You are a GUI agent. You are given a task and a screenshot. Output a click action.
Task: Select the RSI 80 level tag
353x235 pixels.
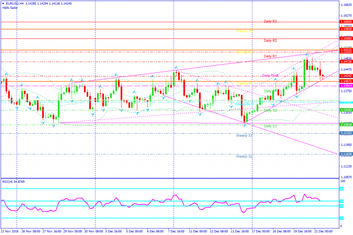point(342,189)
